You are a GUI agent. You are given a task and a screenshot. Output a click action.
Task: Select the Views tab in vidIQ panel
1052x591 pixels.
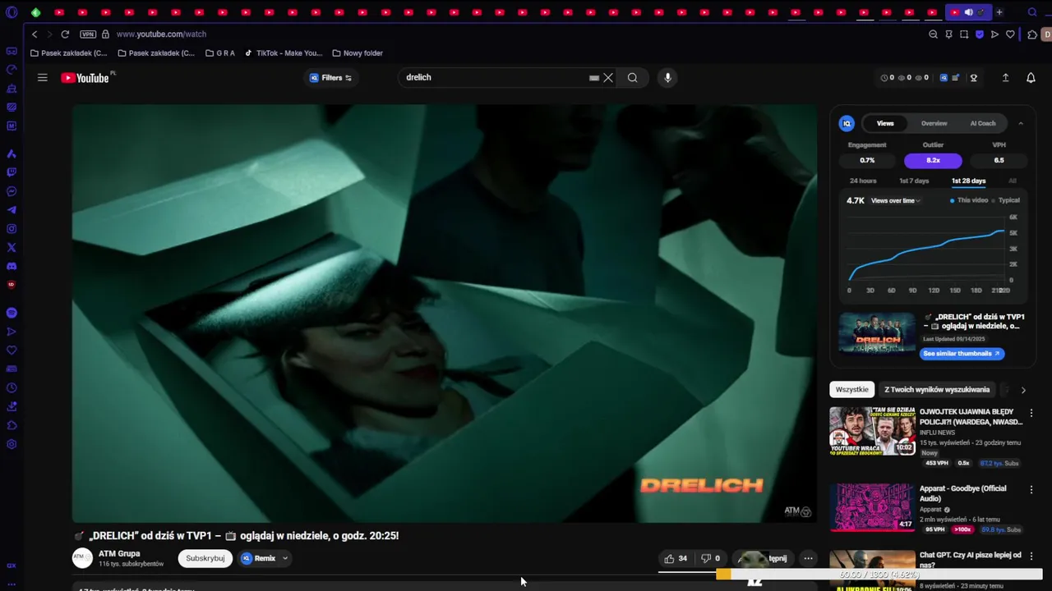click(x=885, y=123)
